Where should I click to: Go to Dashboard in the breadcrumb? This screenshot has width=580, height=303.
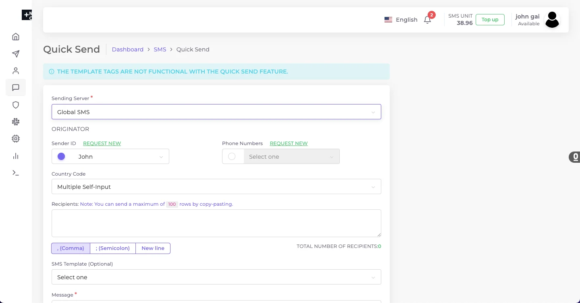(x=128, y=49)
